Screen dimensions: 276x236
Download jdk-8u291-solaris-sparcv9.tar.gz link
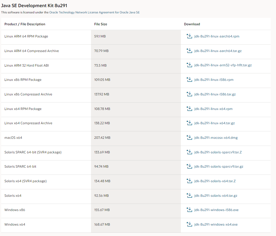(x=219, y=166)
